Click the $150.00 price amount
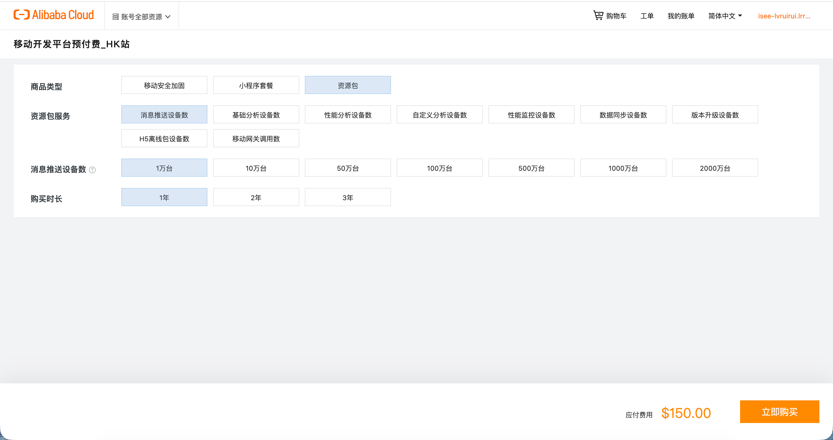This screenshot has width=833, height=440. click(686, 413)
